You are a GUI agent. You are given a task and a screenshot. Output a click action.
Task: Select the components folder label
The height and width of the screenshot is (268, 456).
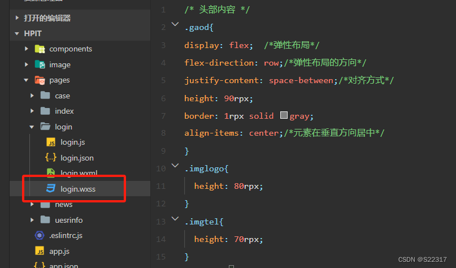tap(71, 49)
